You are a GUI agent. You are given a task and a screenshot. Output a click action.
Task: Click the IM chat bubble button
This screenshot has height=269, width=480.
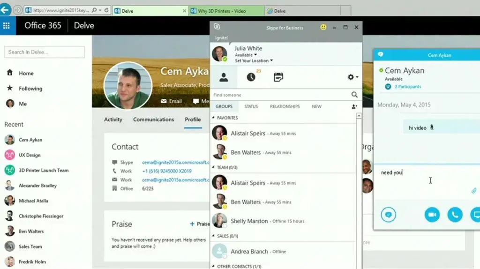pos(389,215)
